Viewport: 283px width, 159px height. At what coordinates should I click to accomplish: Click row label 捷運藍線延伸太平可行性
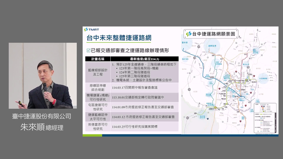(98, 117)
